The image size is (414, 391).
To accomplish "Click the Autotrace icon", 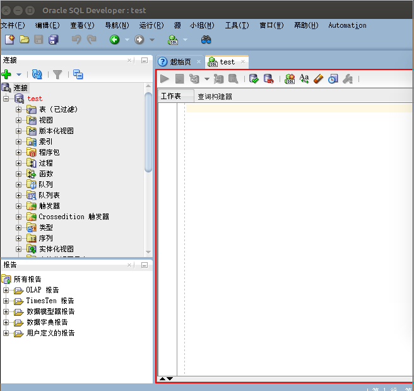I will point(218,78).
